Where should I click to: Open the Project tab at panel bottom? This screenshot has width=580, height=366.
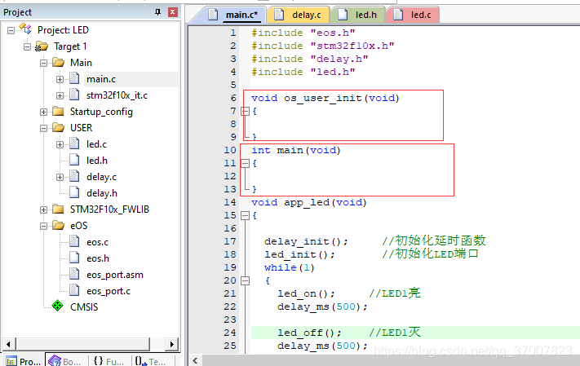coord(24,361)
